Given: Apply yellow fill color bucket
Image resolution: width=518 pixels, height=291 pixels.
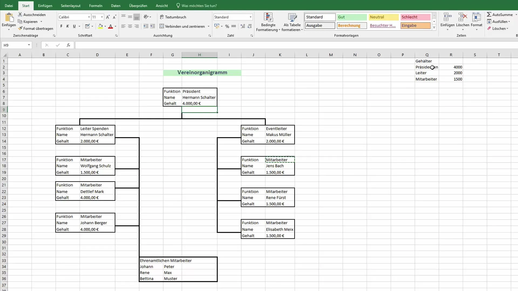Looking at the screenshot, I should [100, 26].
